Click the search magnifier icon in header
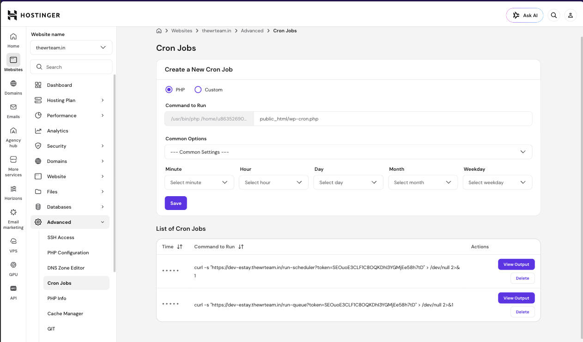The width and height of the screenshot is (583, 342). (x=554, y=15)
